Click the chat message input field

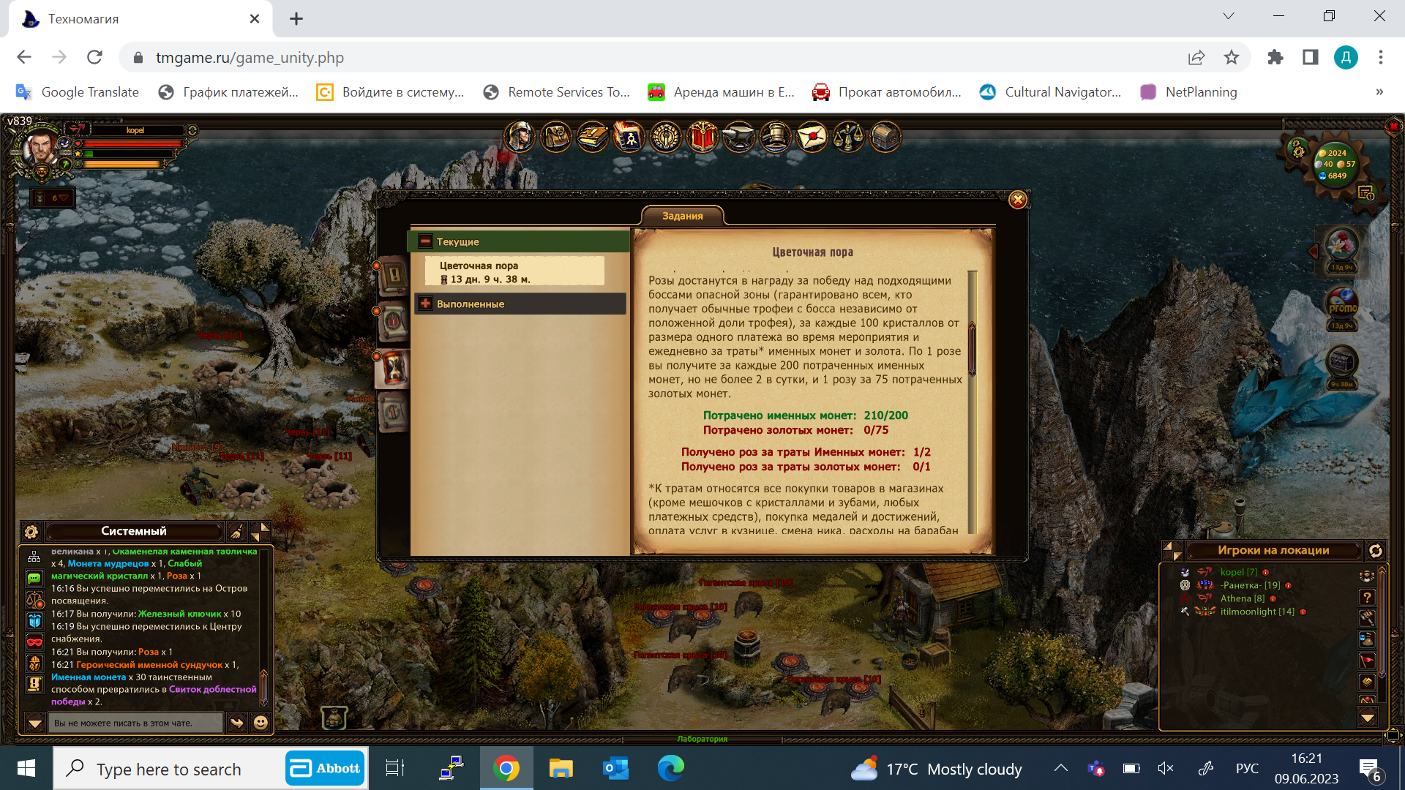[x=135, y=723]
